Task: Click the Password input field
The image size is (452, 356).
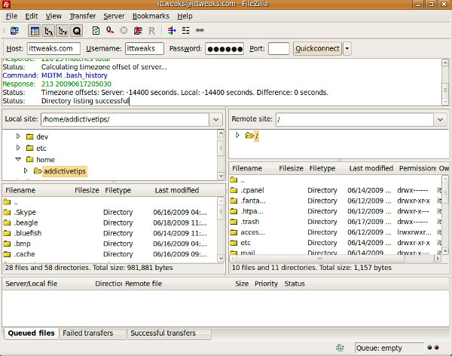Action: 224,48
